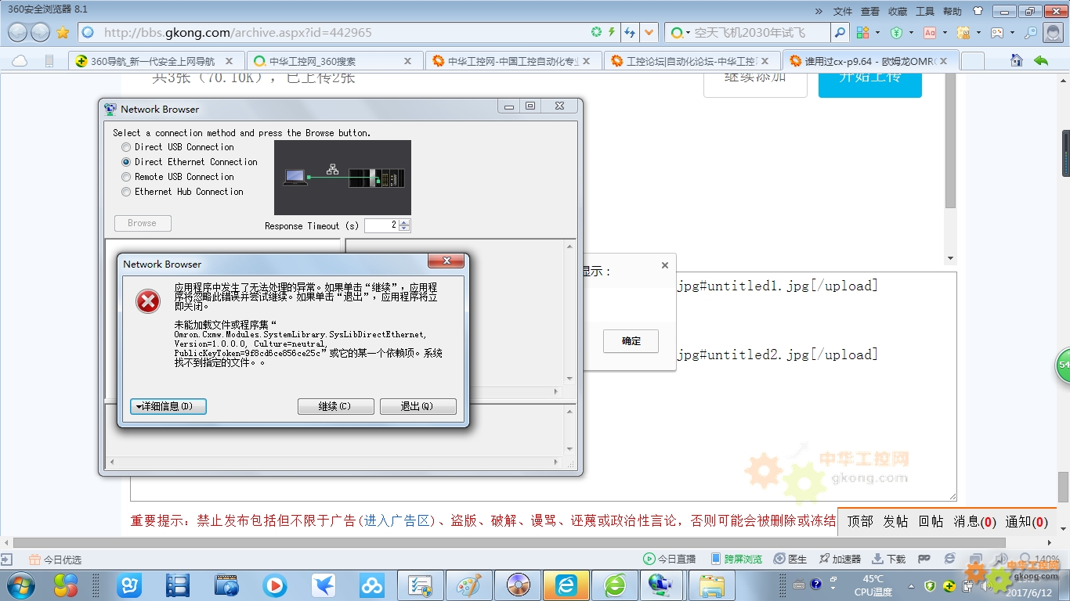Bookmark page with the yellow star icon
The width and height of the screenshot is (1070, 601).
63,33
